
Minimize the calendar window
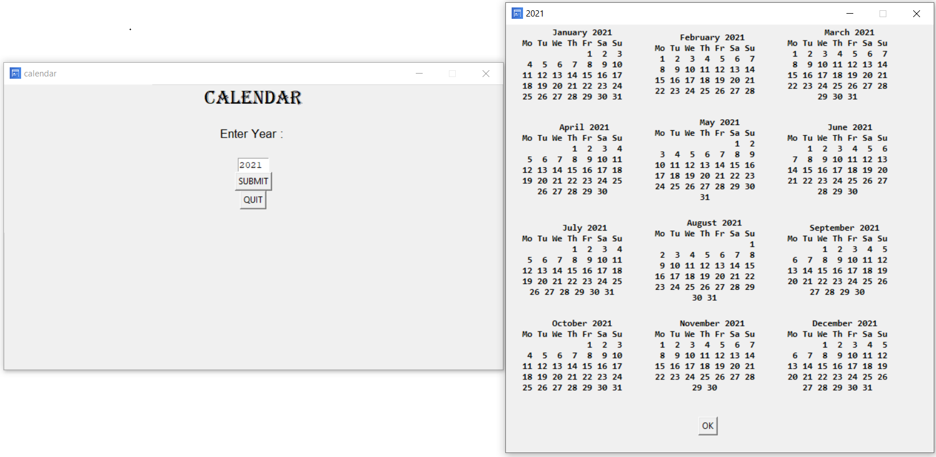pyautogui.click(x=419, y=74)
